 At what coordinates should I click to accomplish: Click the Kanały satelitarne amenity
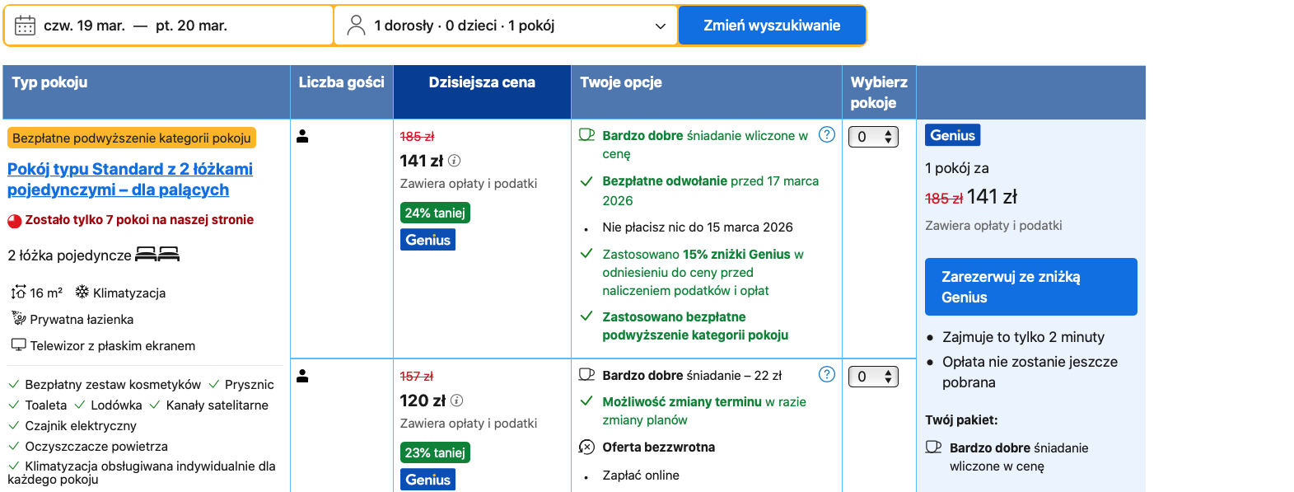tap(217, 405)
